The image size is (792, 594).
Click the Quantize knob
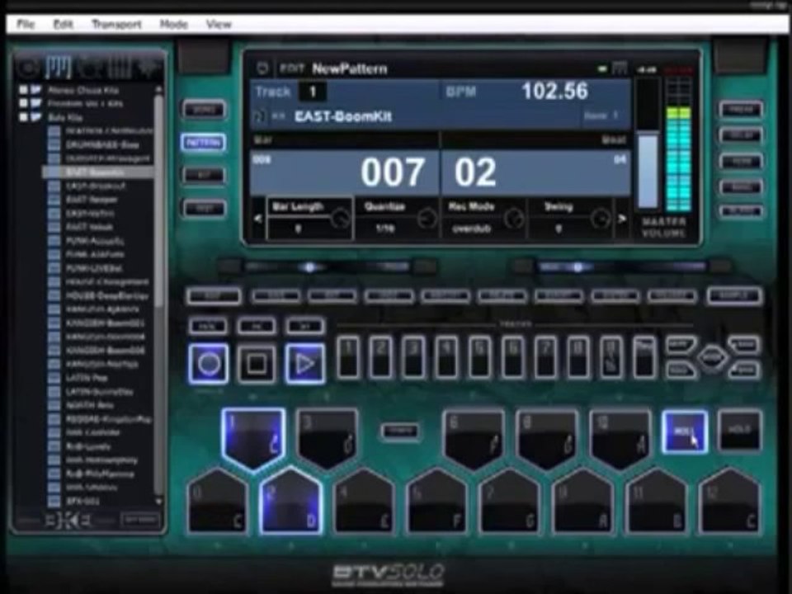point(427,218)
